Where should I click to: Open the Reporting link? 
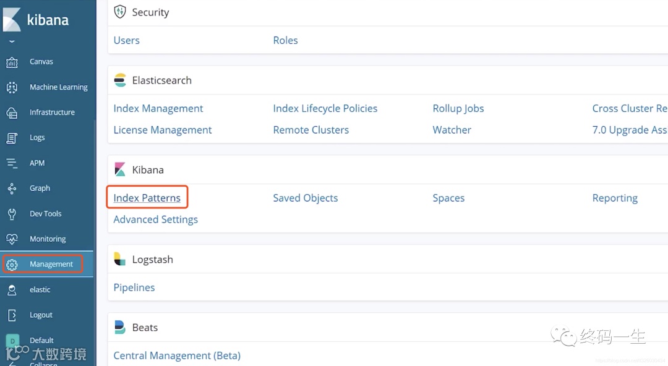tap(615, 198)
